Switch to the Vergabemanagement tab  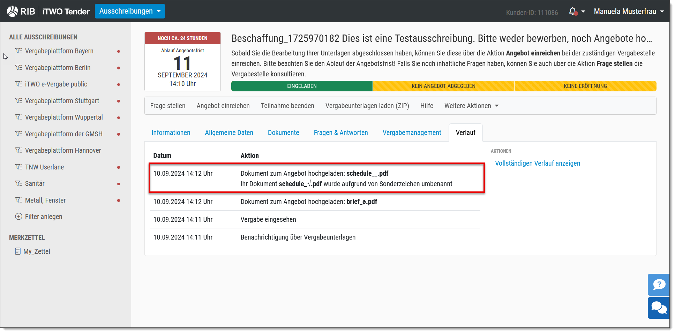click(412, 133)
